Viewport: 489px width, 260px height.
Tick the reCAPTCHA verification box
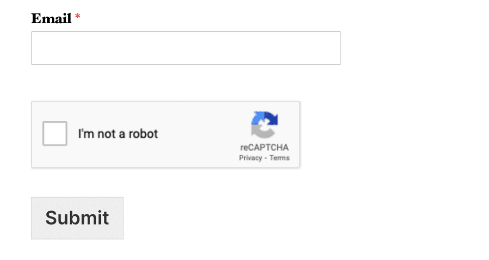pos(55,134)
